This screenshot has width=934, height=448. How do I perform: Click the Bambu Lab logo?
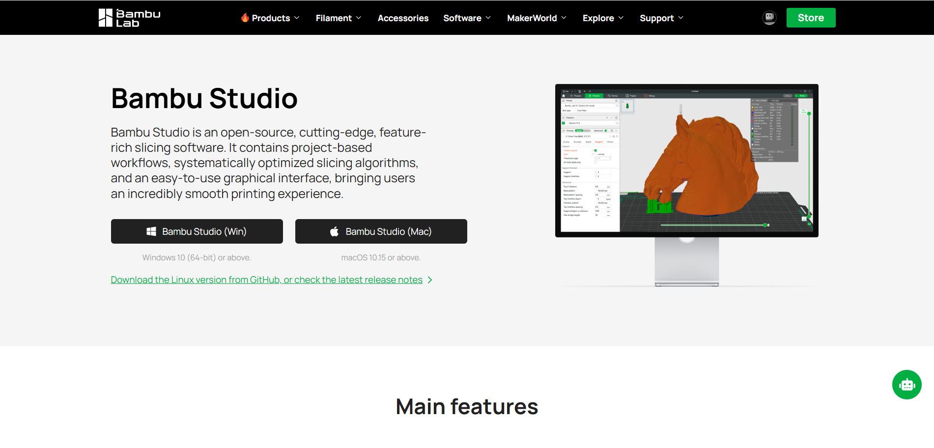point(129,18)
